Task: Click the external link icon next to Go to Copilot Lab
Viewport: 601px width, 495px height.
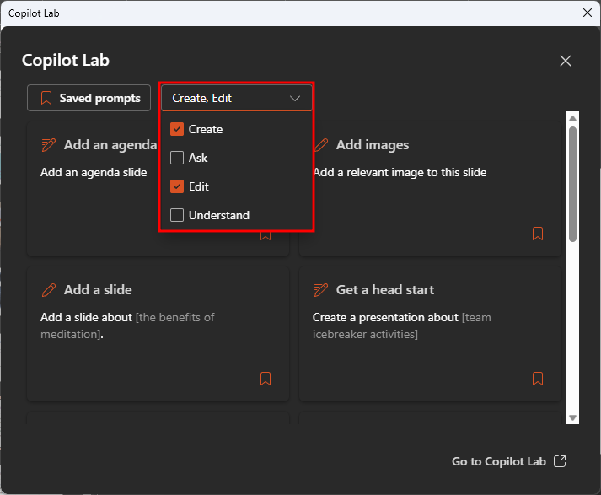Action: coord(560,461)
